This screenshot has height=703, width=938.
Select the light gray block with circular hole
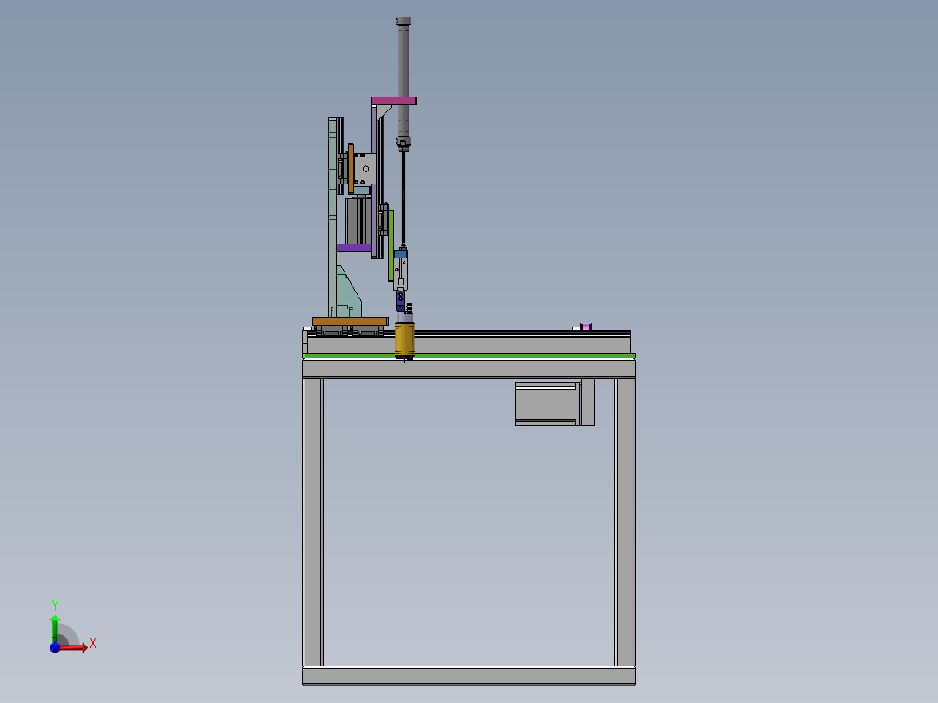point(365,169)
